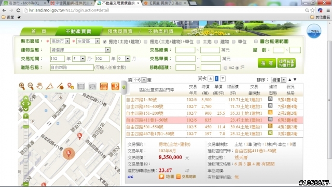The width and height of the screenshot is (332, 187).
Task: Choose the triangle distance measure tool
Action: pyautogui.click(x=50, y=86)
